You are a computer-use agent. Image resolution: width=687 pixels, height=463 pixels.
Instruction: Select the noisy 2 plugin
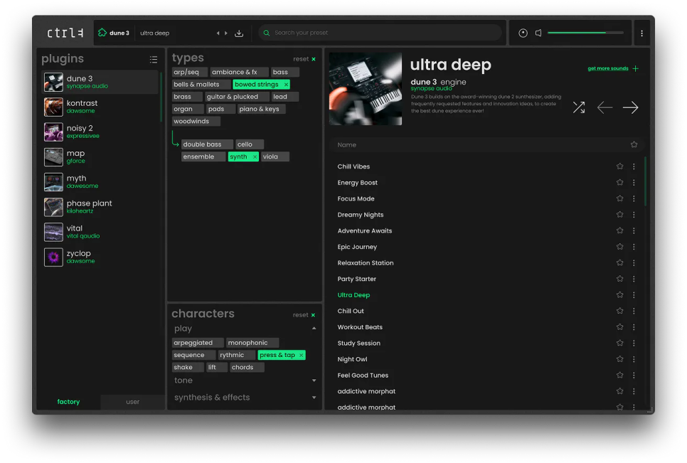pos(100,132)
